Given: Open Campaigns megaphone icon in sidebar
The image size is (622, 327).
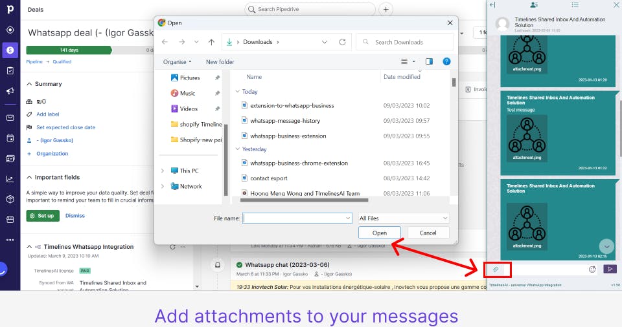Looking at the screenshot, I should (x=10, y=91).
